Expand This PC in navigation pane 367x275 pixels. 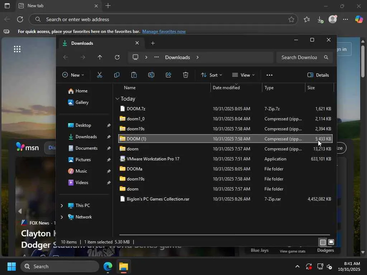tap(62, 206)
